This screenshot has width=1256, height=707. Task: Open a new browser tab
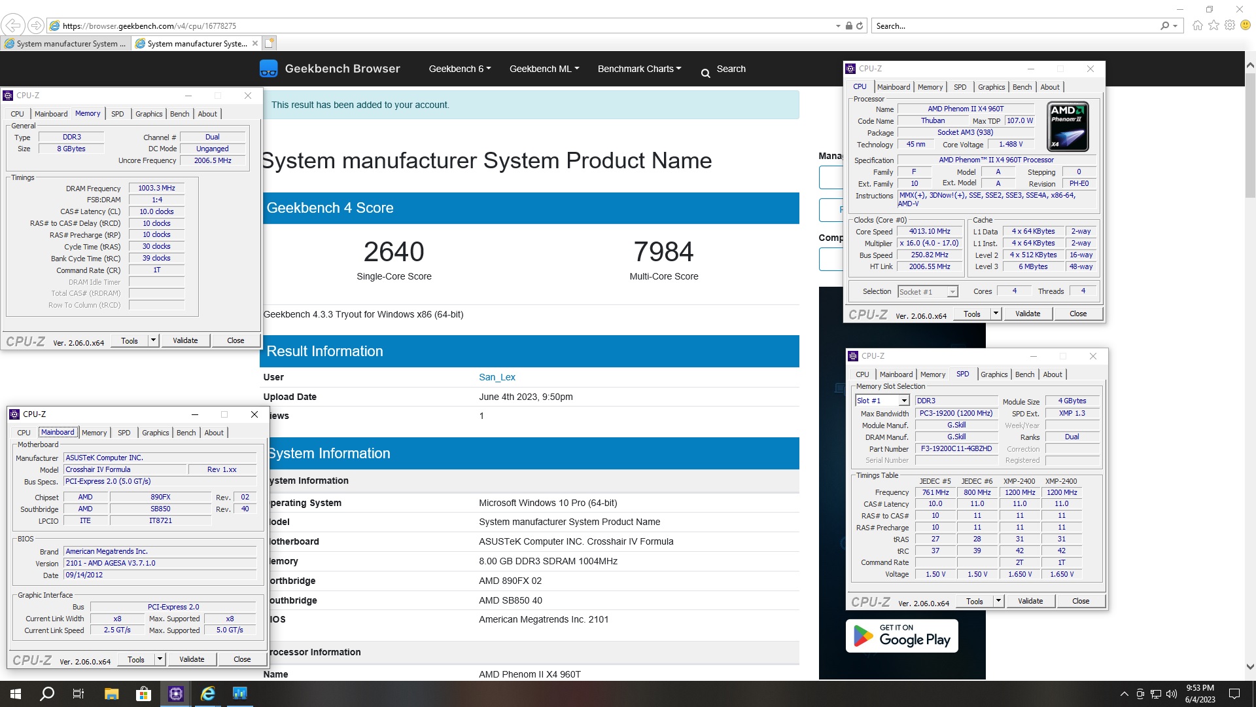[270, 43]
